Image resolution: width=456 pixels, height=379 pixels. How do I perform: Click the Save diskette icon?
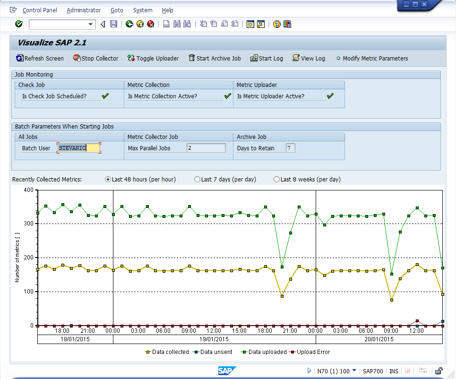click(x=113, y=24)
